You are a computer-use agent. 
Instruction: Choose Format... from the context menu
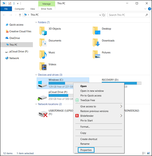85,127
